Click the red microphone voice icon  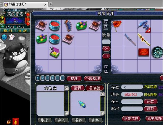tap(16, 121)
